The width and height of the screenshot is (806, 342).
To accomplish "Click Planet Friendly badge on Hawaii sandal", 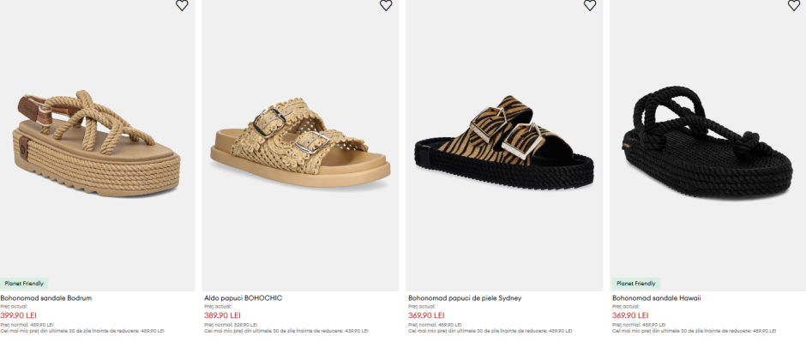I will (636, 284).
